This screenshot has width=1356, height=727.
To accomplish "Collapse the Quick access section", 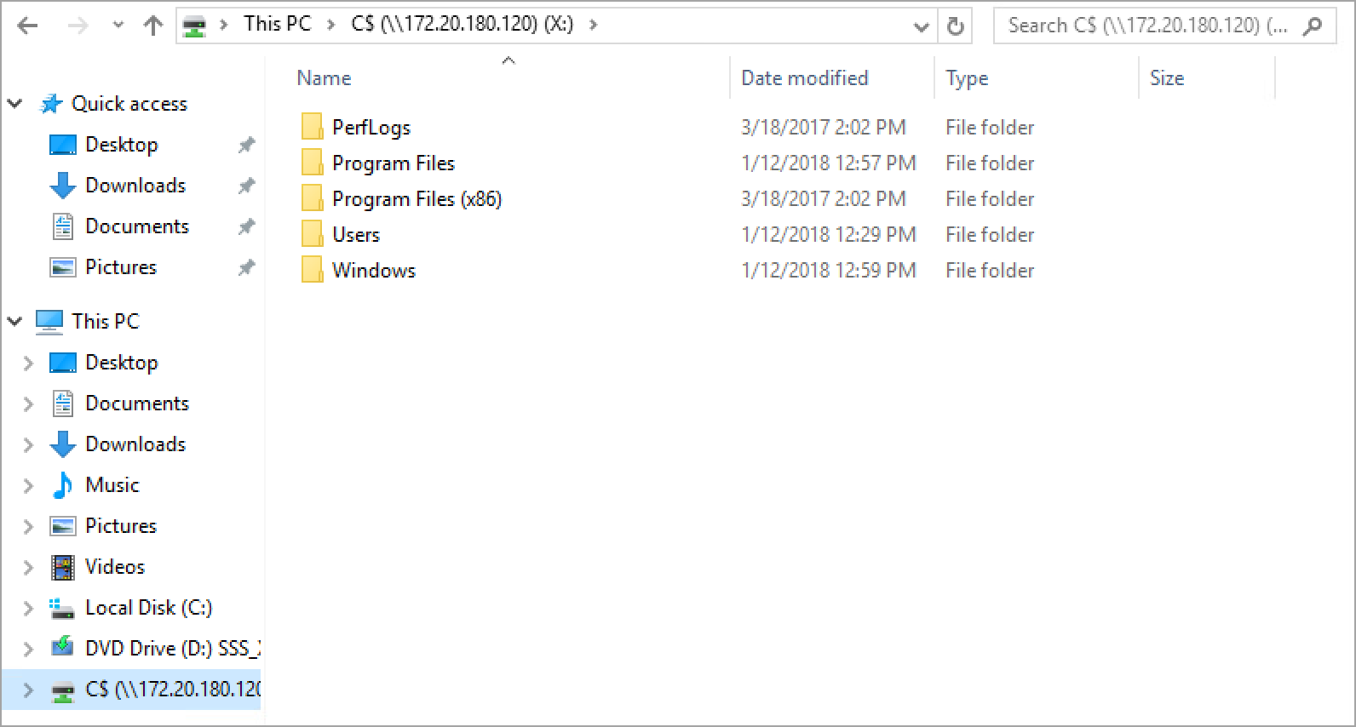I will point(14,104).
